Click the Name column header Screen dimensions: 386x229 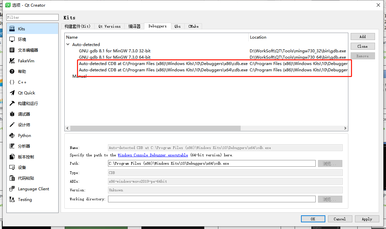point(157,37)
